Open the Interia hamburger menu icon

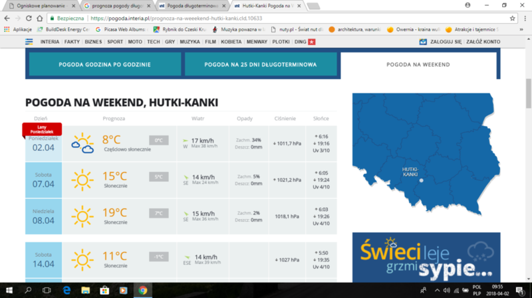[29, 42]
